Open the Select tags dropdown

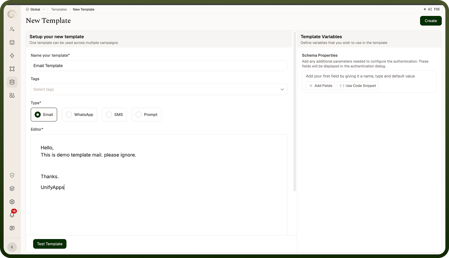pyautogui.click(x=159, y=89)
